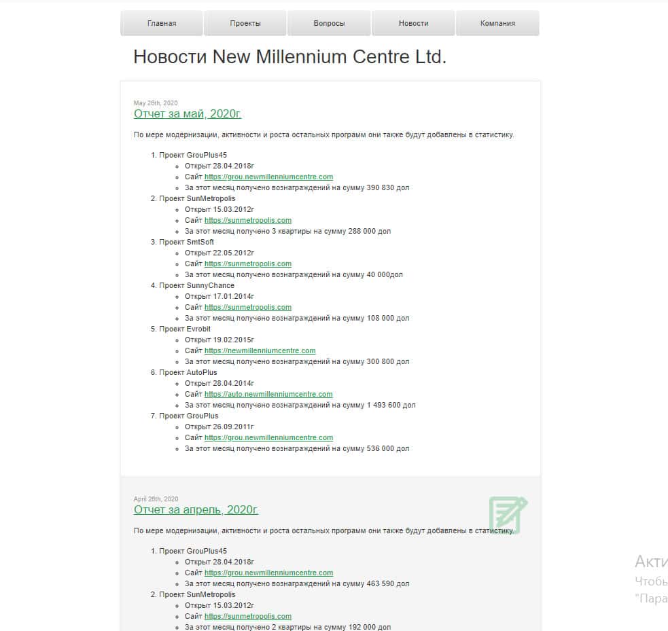Open the SmtSoft project site link
The height and width of the screenshot is (631, 668).
[x=248, y=264]
